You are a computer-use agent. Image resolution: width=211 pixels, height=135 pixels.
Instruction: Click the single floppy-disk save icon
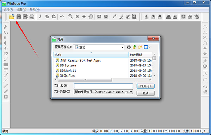[x=19, y=16]
